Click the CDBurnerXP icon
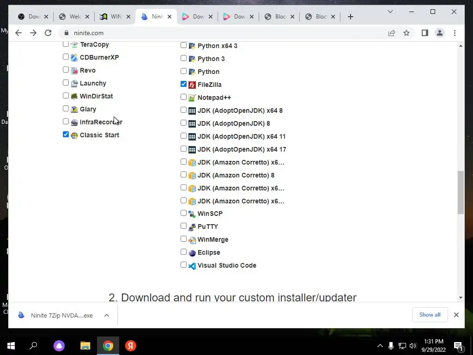This screenshot has height=355, width=473. (x=74, y=57)
